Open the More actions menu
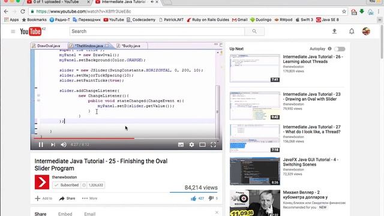The width and height of the screenshot is (384, 216). [89, 199]
